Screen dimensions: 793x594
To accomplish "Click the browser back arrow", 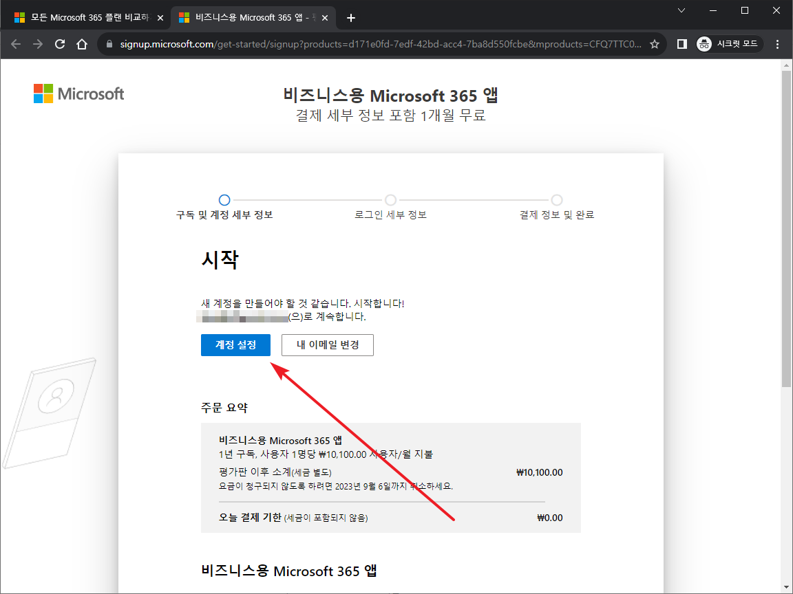I will [x=16, y=44].
